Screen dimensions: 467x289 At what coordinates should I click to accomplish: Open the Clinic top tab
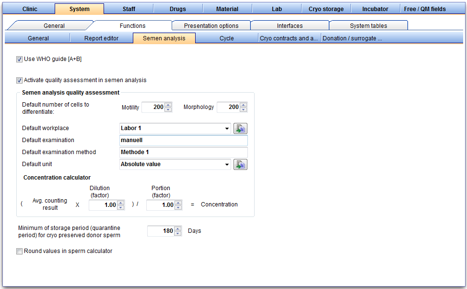[30, 9]
